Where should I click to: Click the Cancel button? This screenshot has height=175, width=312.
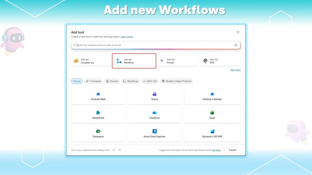click(x=232, y=150)
